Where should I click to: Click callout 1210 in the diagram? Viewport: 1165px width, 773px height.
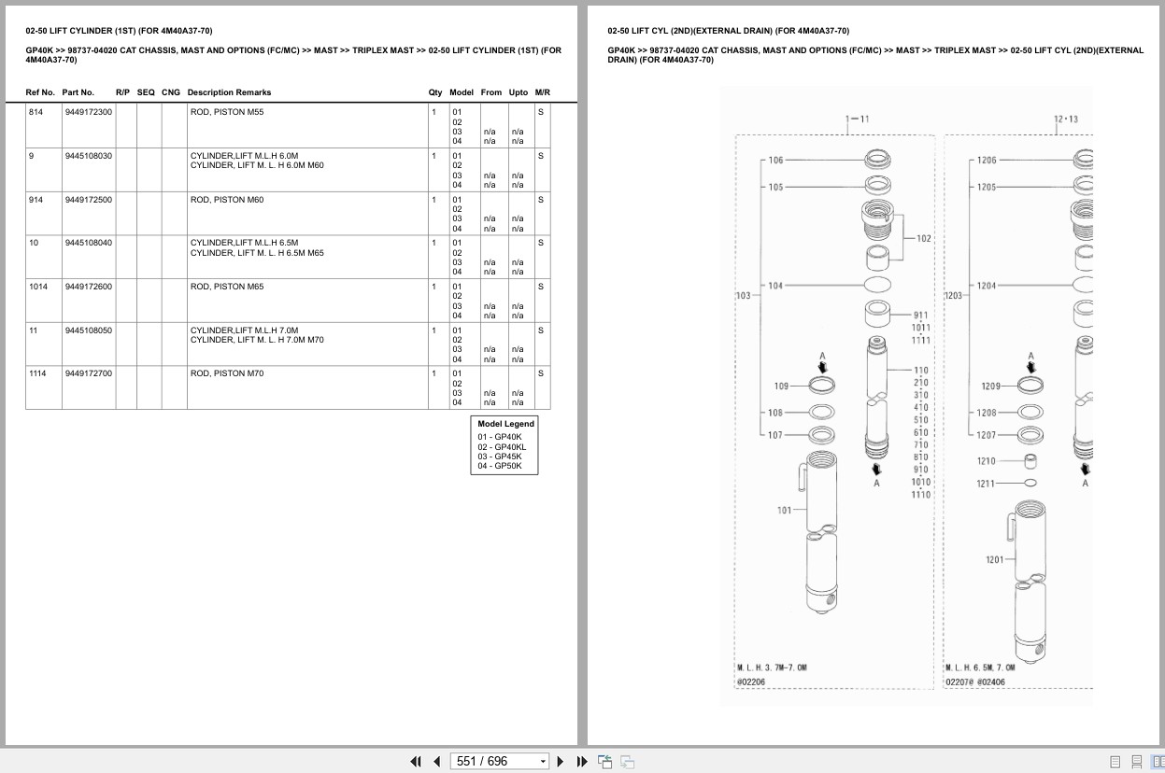pos(987,461)
